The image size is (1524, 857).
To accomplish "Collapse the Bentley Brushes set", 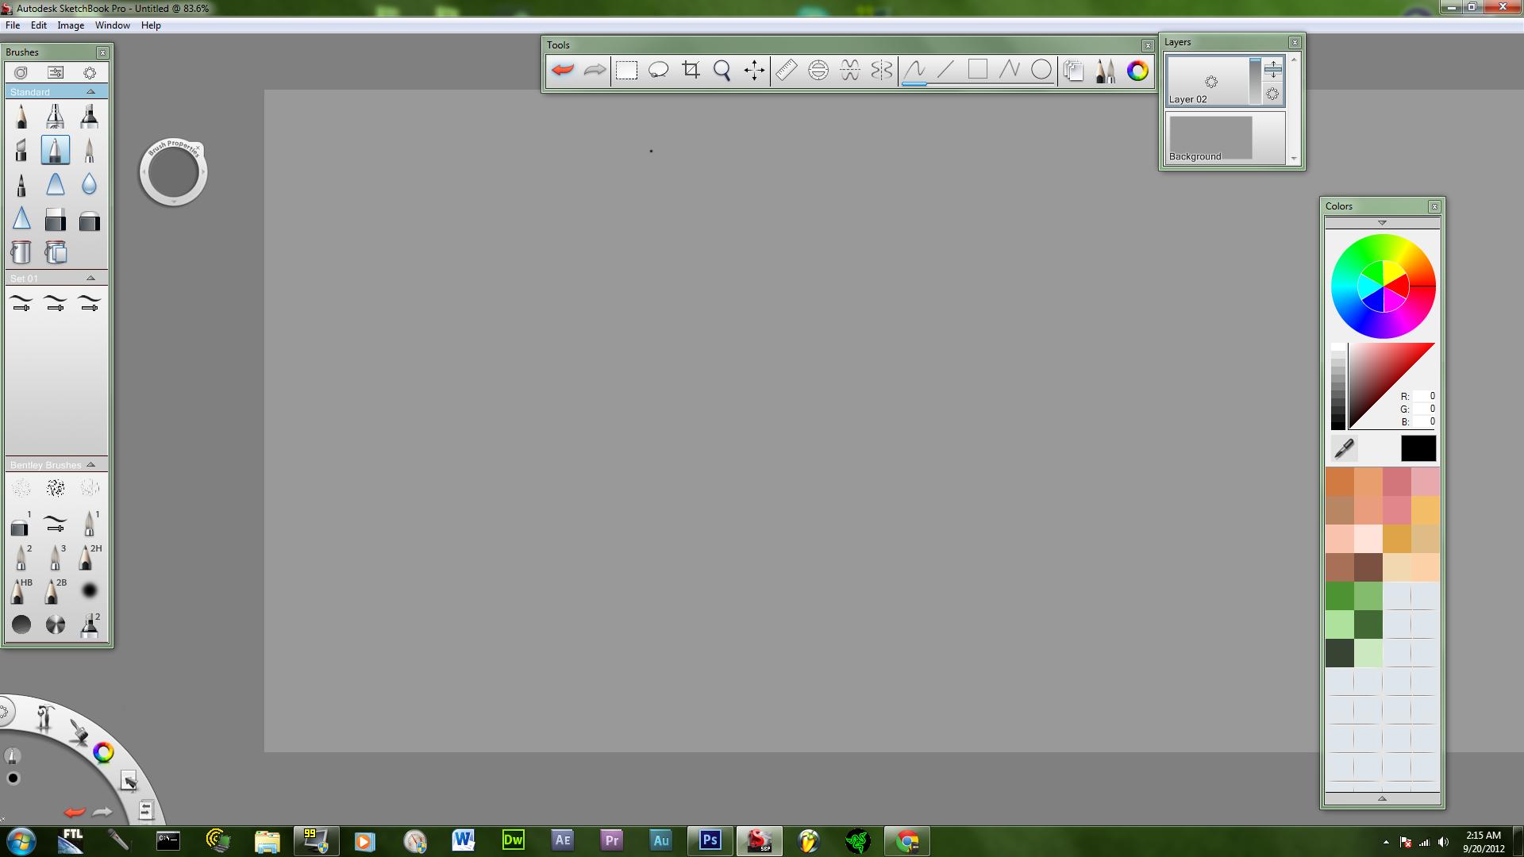I will [x=90, y=465].
